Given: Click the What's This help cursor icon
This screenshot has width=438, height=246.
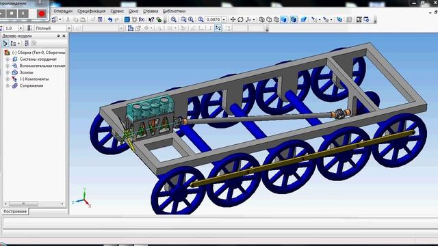Looking at the screenshot, I should click(151, 20).
